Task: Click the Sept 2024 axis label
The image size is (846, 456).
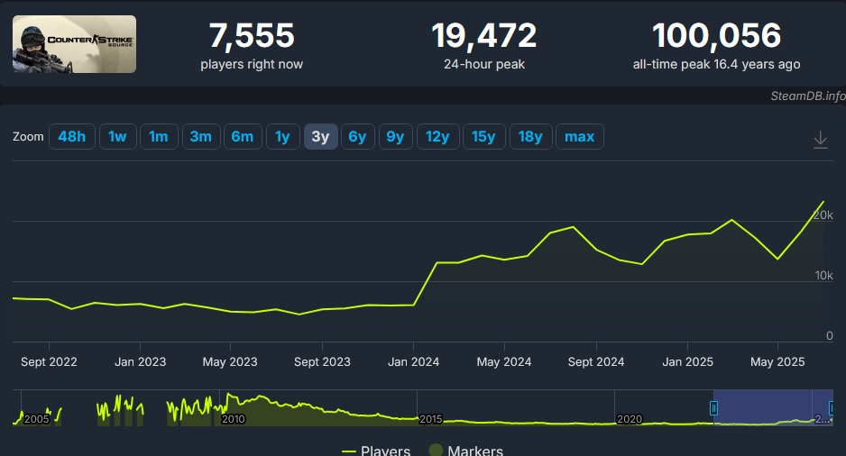Action: (x=596, y=361)
